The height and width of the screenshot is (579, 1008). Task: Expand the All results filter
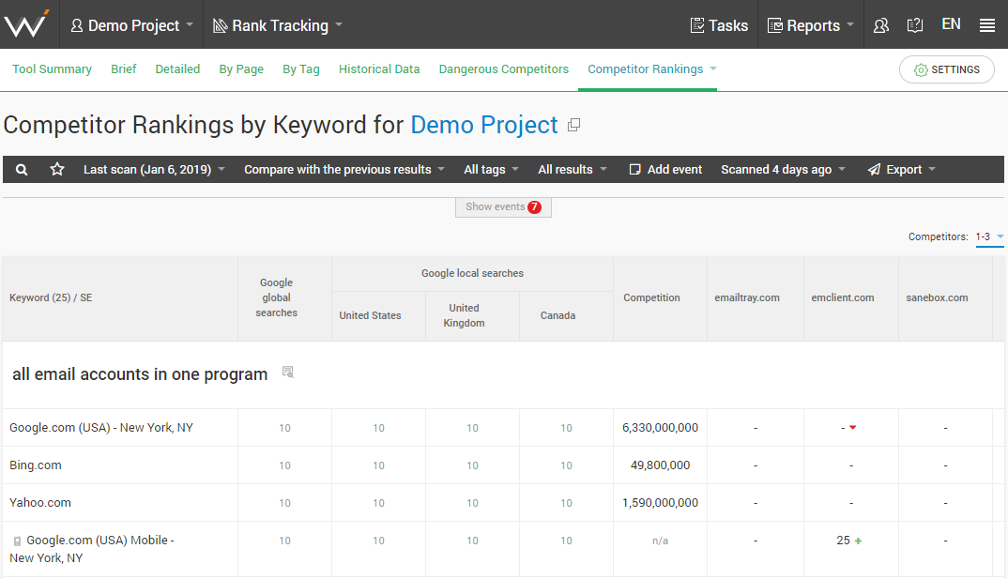[573, 170]
